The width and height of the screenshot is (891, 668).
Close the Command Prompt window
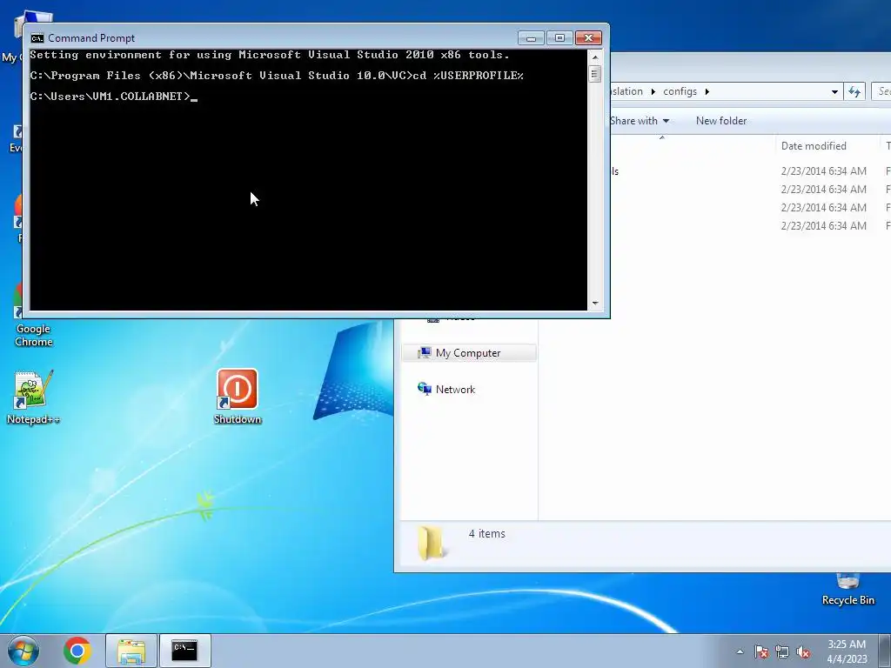pyautogui.click(x=589, y=38)
